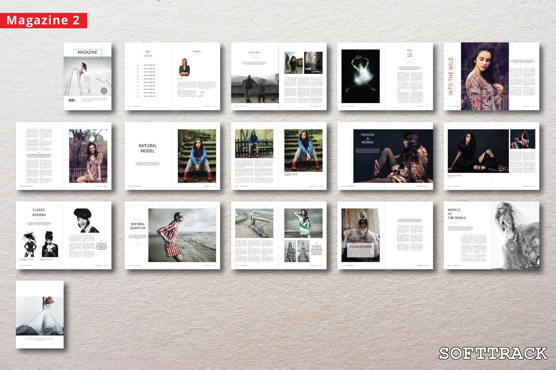This screenshot has width=556, height=370.
Task: Select the green striped dress photo
Action: coord(303,223)
